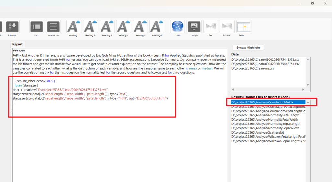
Task: Insert an Image into report
Action: [x=194, y=27]
